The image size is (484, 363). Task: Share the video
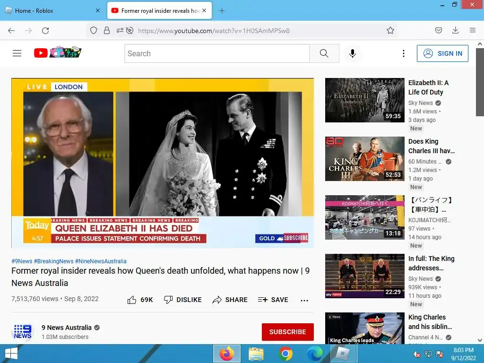230,300
